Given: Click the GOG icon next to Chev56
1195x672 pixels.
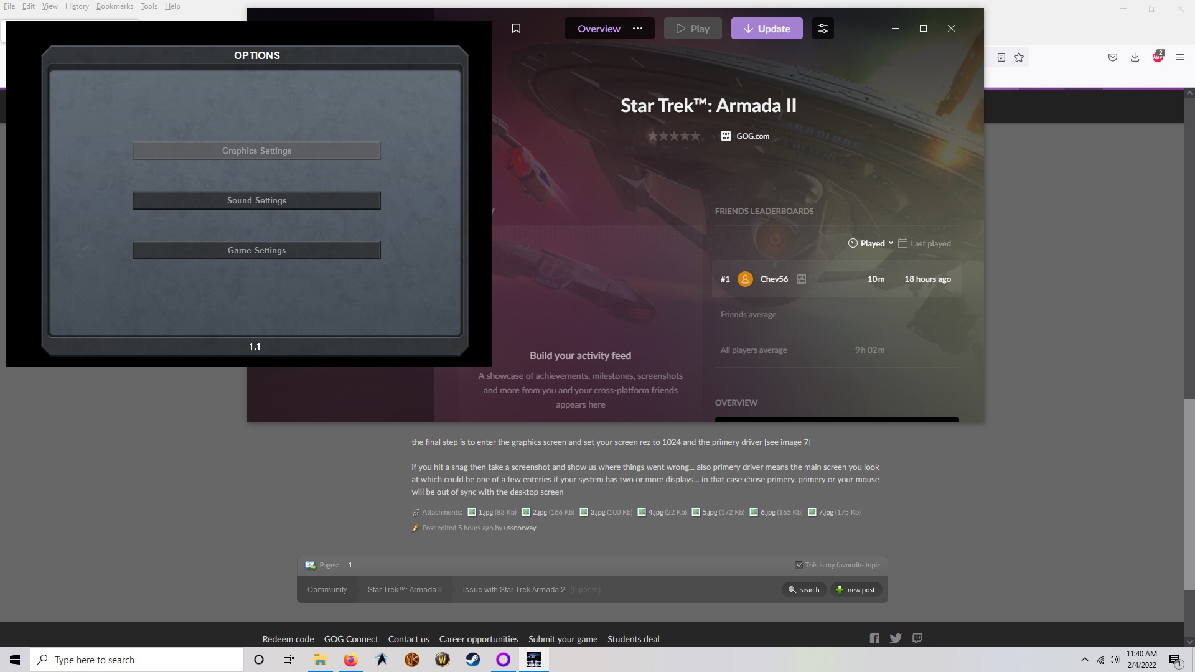Looking at the screenshot, I should coord(801,279).
